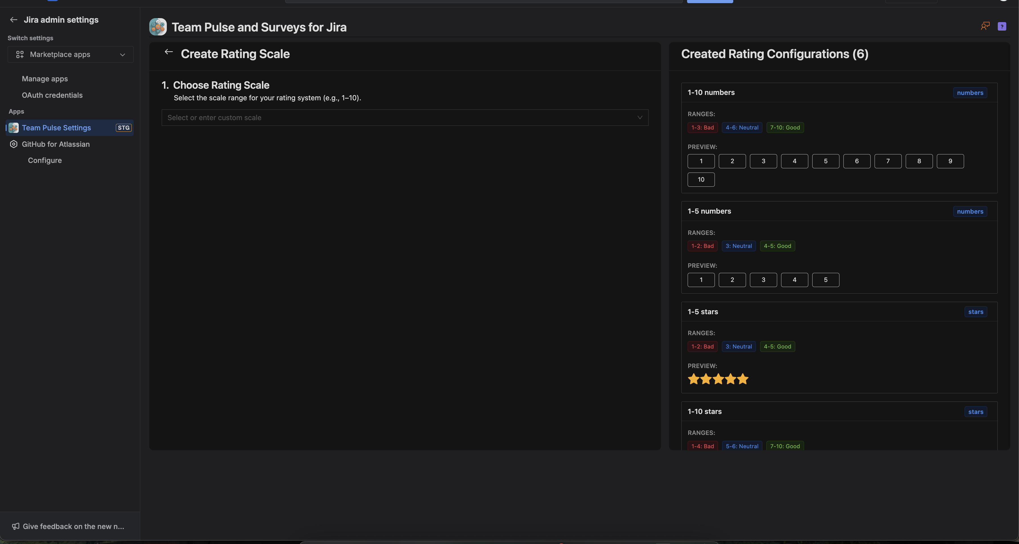Go back using Create Rating Scale arrow
Image resolution: width=1019 pixels, height=544 pixels.
(169, 52)
